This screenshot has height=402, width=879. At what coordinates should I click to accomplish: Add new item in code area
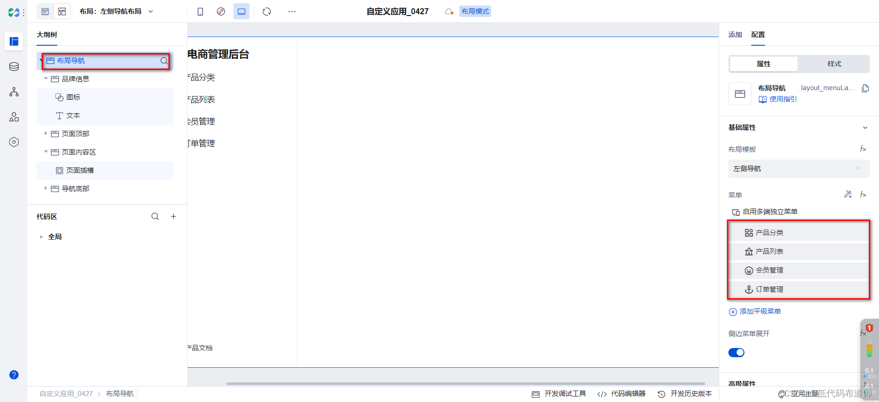(x=174, y=216)
